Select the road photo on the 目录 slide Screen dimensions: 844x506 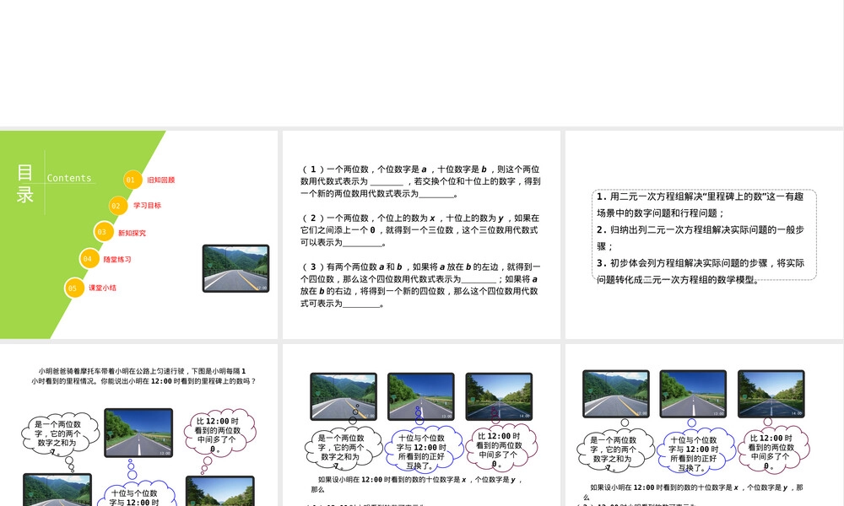coord(235,268)
